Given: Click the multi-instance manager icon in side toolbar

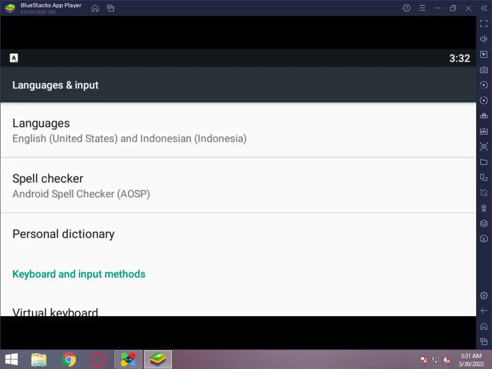Looking at the screenshot, I should [484, 177].
